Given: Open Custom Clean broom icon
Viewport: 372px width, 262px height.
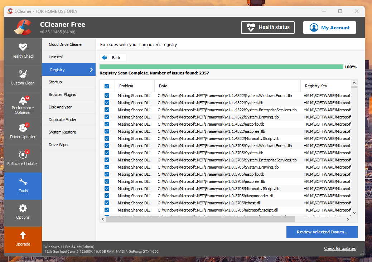Looking at the screenshot, I should pyautogui.click(x=23, y=74).
